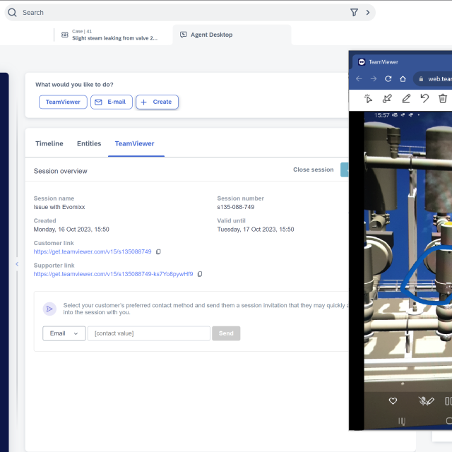Open the search filter funnel icon
This screenshot has width=452, height=452.
[354, 13]
